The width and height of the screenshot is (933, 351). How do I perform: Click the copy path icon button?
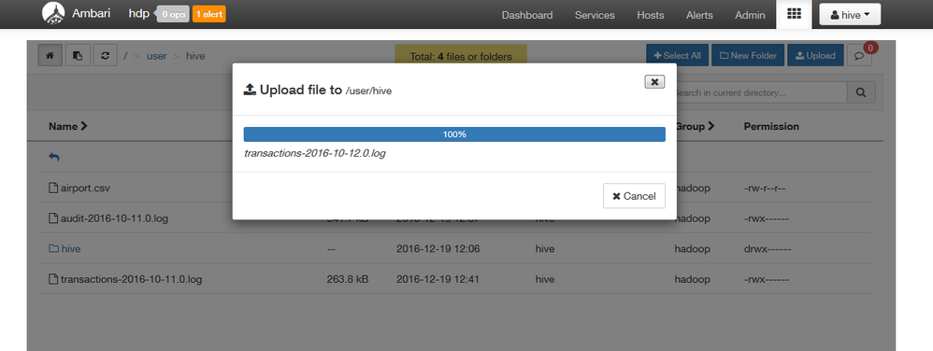(x=78, y=56)
